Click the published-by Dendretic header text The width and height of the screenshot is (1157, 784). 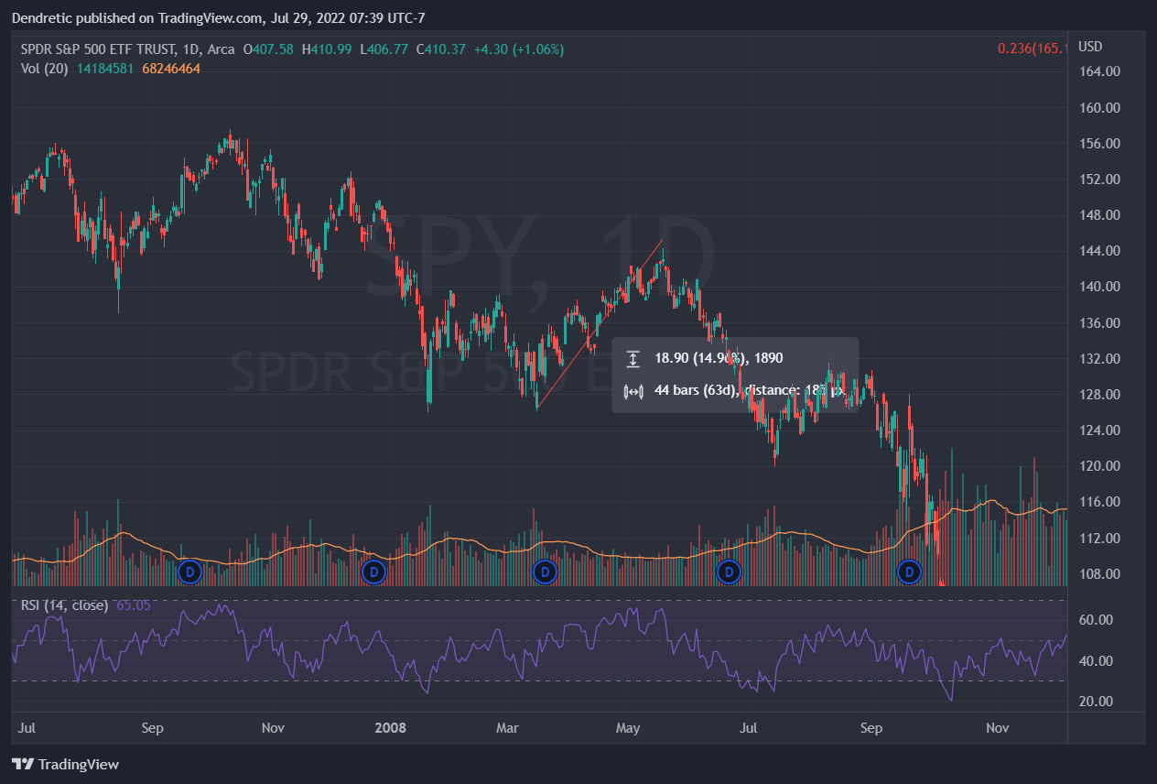pos(218,18)
